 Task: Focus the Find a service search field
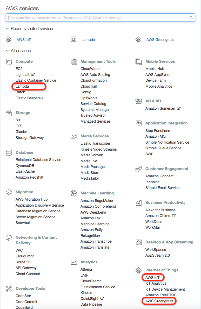(x=99, y=18)
